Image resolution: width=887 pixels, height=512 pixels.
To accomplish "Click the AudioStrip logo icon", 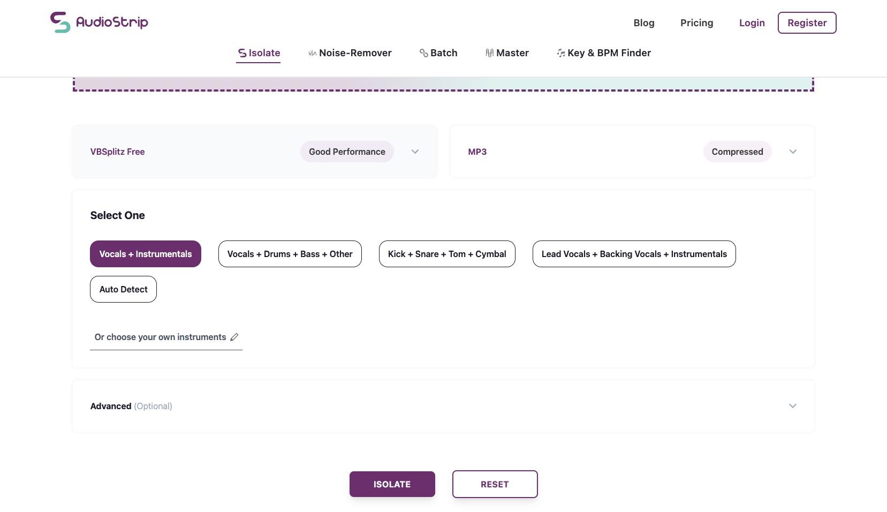I will 60,22.
